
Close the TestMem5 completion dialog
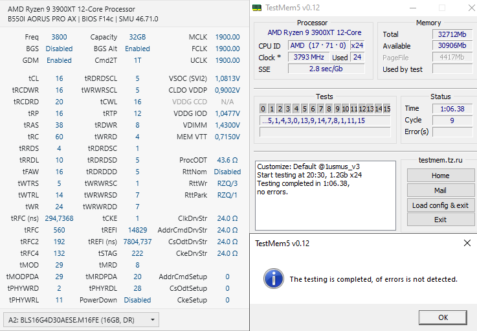click(x=467, y=243)
